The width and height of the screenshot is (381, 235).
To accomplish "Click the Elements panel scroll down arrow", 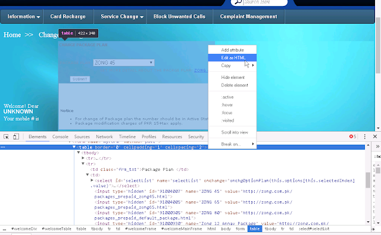I will (x=368, y=222).
